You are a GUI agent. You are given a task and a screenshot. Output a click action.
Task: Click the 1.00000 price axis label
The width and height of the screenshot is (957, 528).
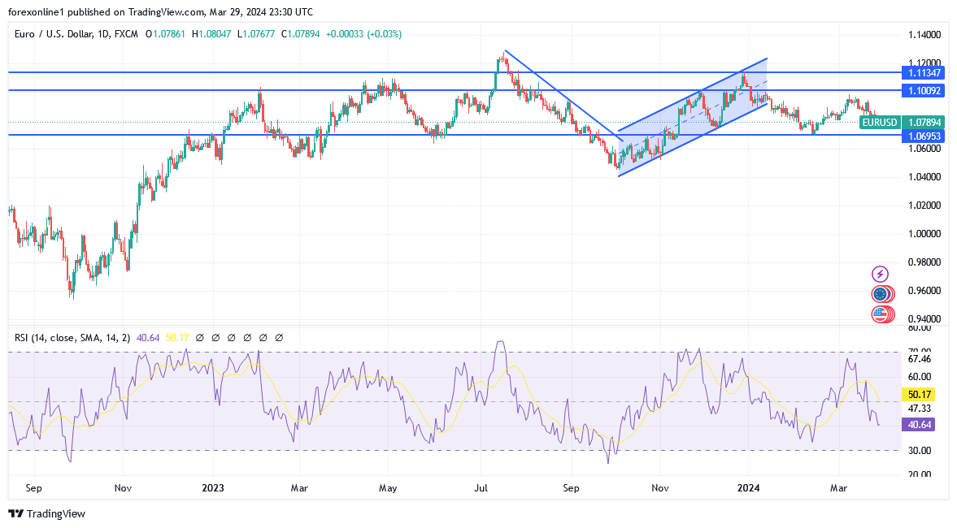pos(924,233)
